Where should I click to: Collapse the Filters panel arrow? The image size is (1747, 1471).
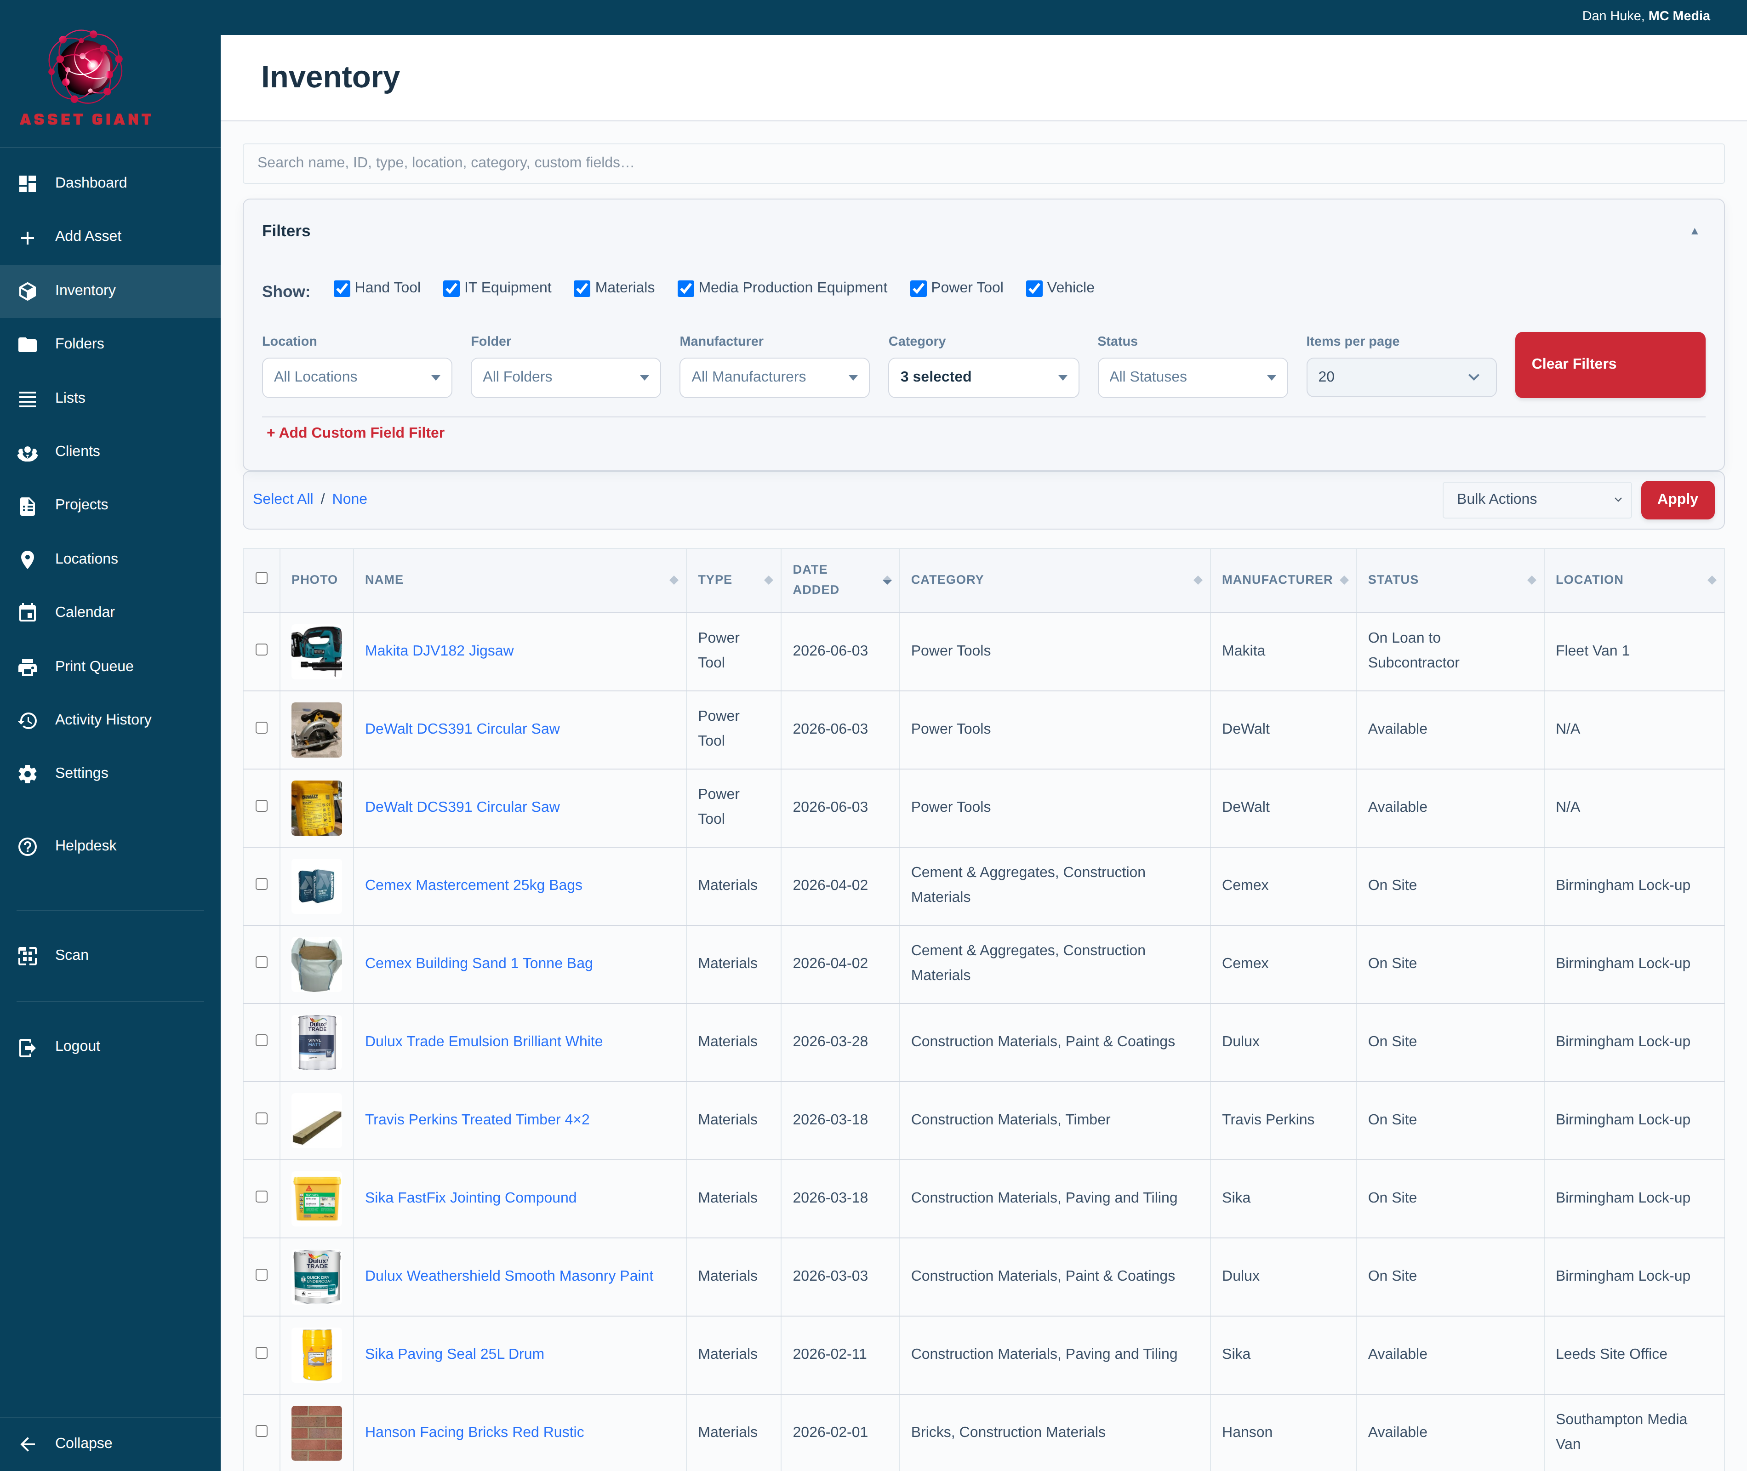tap(1695, 232)
